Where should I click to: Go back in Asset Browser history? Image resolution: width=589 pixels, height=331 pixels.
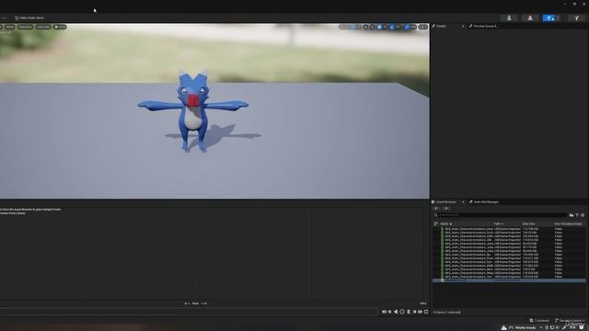pos(436,209)
